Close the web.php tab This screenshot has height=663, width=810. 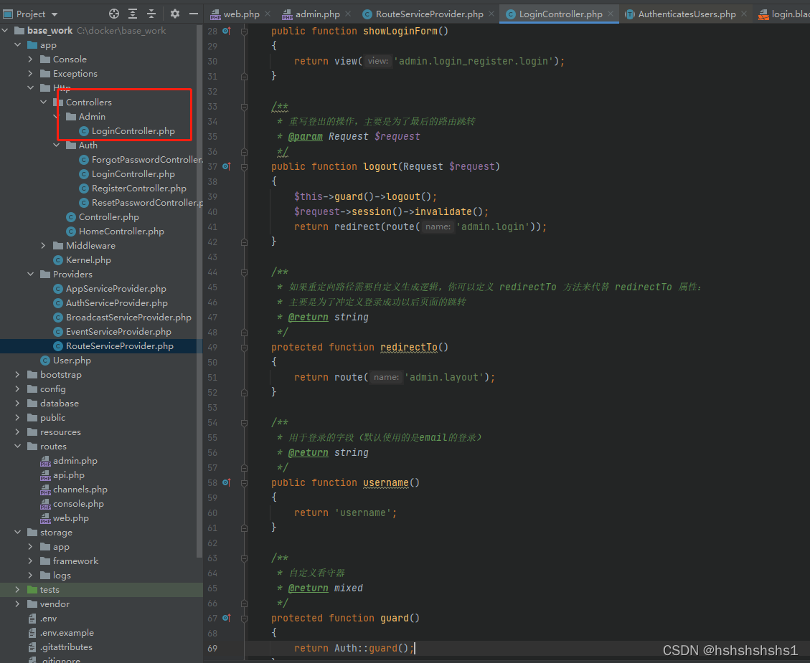(x=268, y=14)
